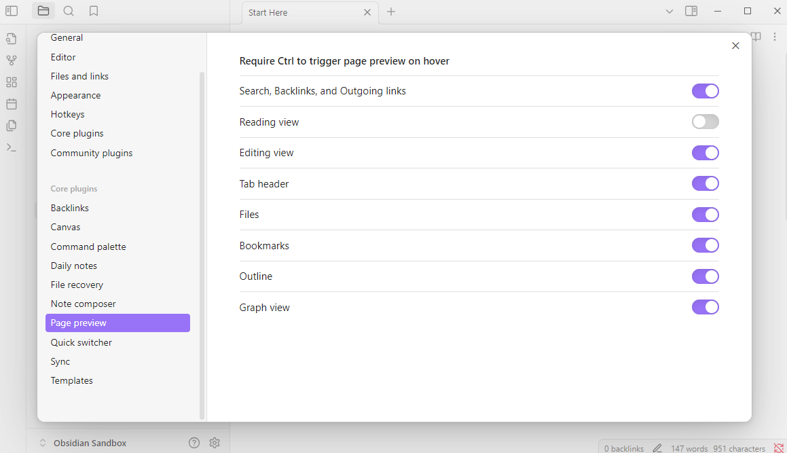Enable page preview for Reading view
787x453 pixels.
coord(705,122)
